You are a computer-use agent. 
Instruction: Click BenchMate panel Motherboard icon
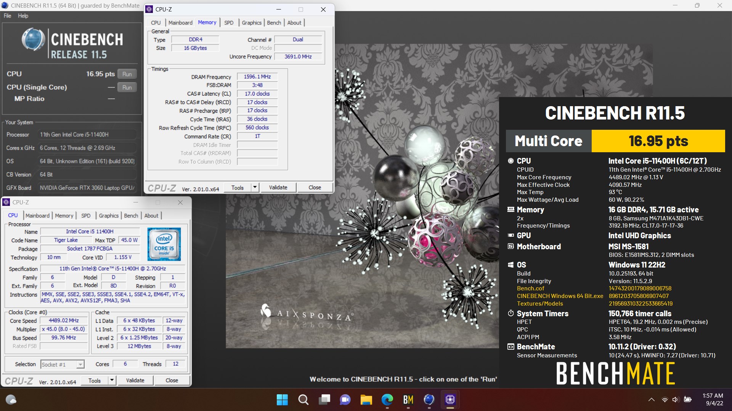coord(511,247)
